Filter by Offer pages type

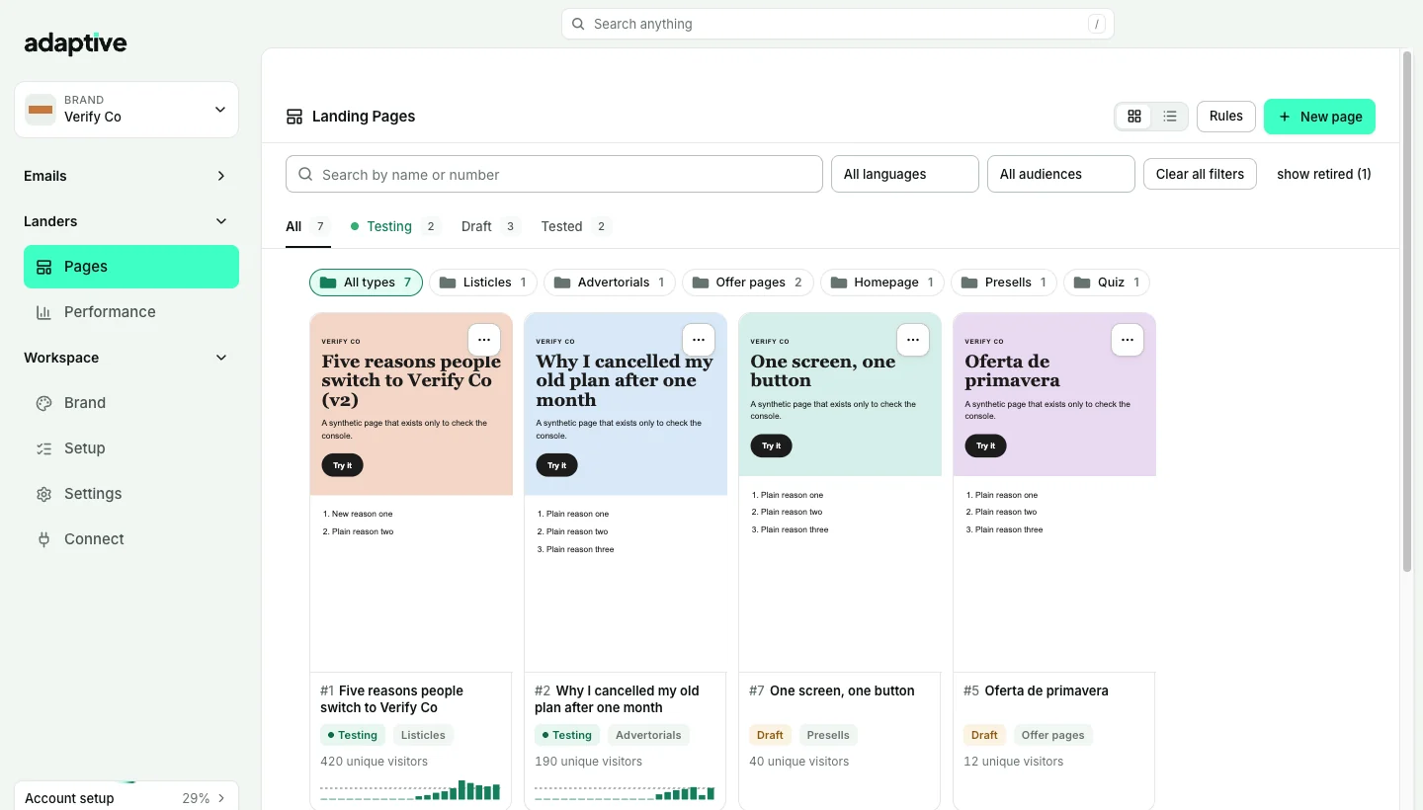(748, 283)
